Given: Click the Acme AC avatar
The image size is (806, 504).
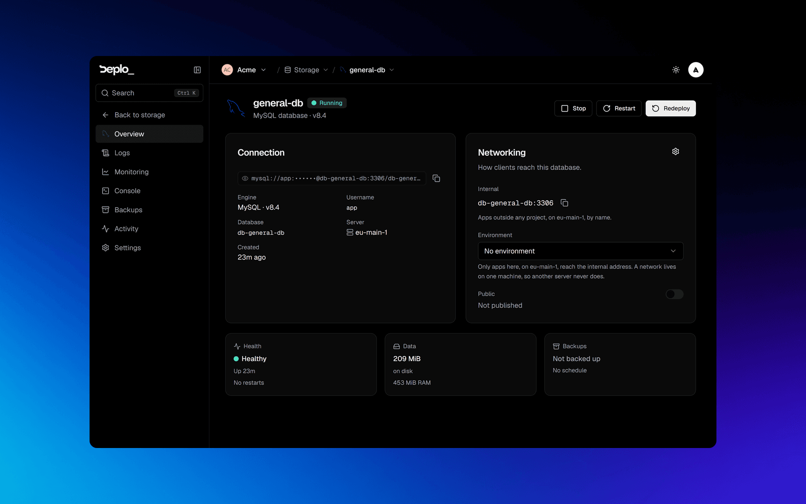Looking at the screenshot, I should coord(227,70).
